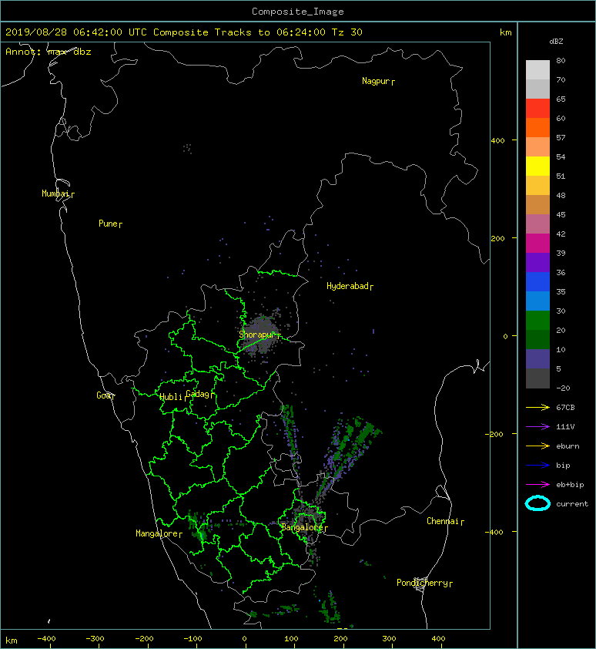
Task: Click the red 65 dBZ legend swatch
Action: (537, 108)
